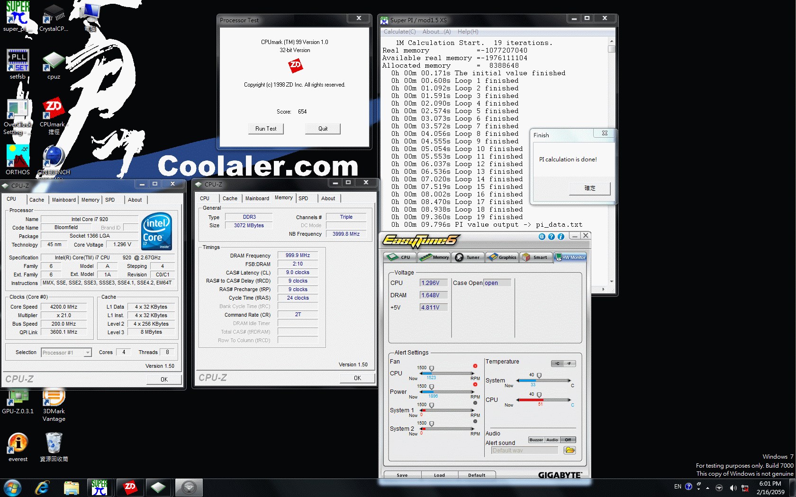Toggle the Power fan alert indicator
Image resolution: width=796 pixels, height=497 pixels.
click(475, 384)
